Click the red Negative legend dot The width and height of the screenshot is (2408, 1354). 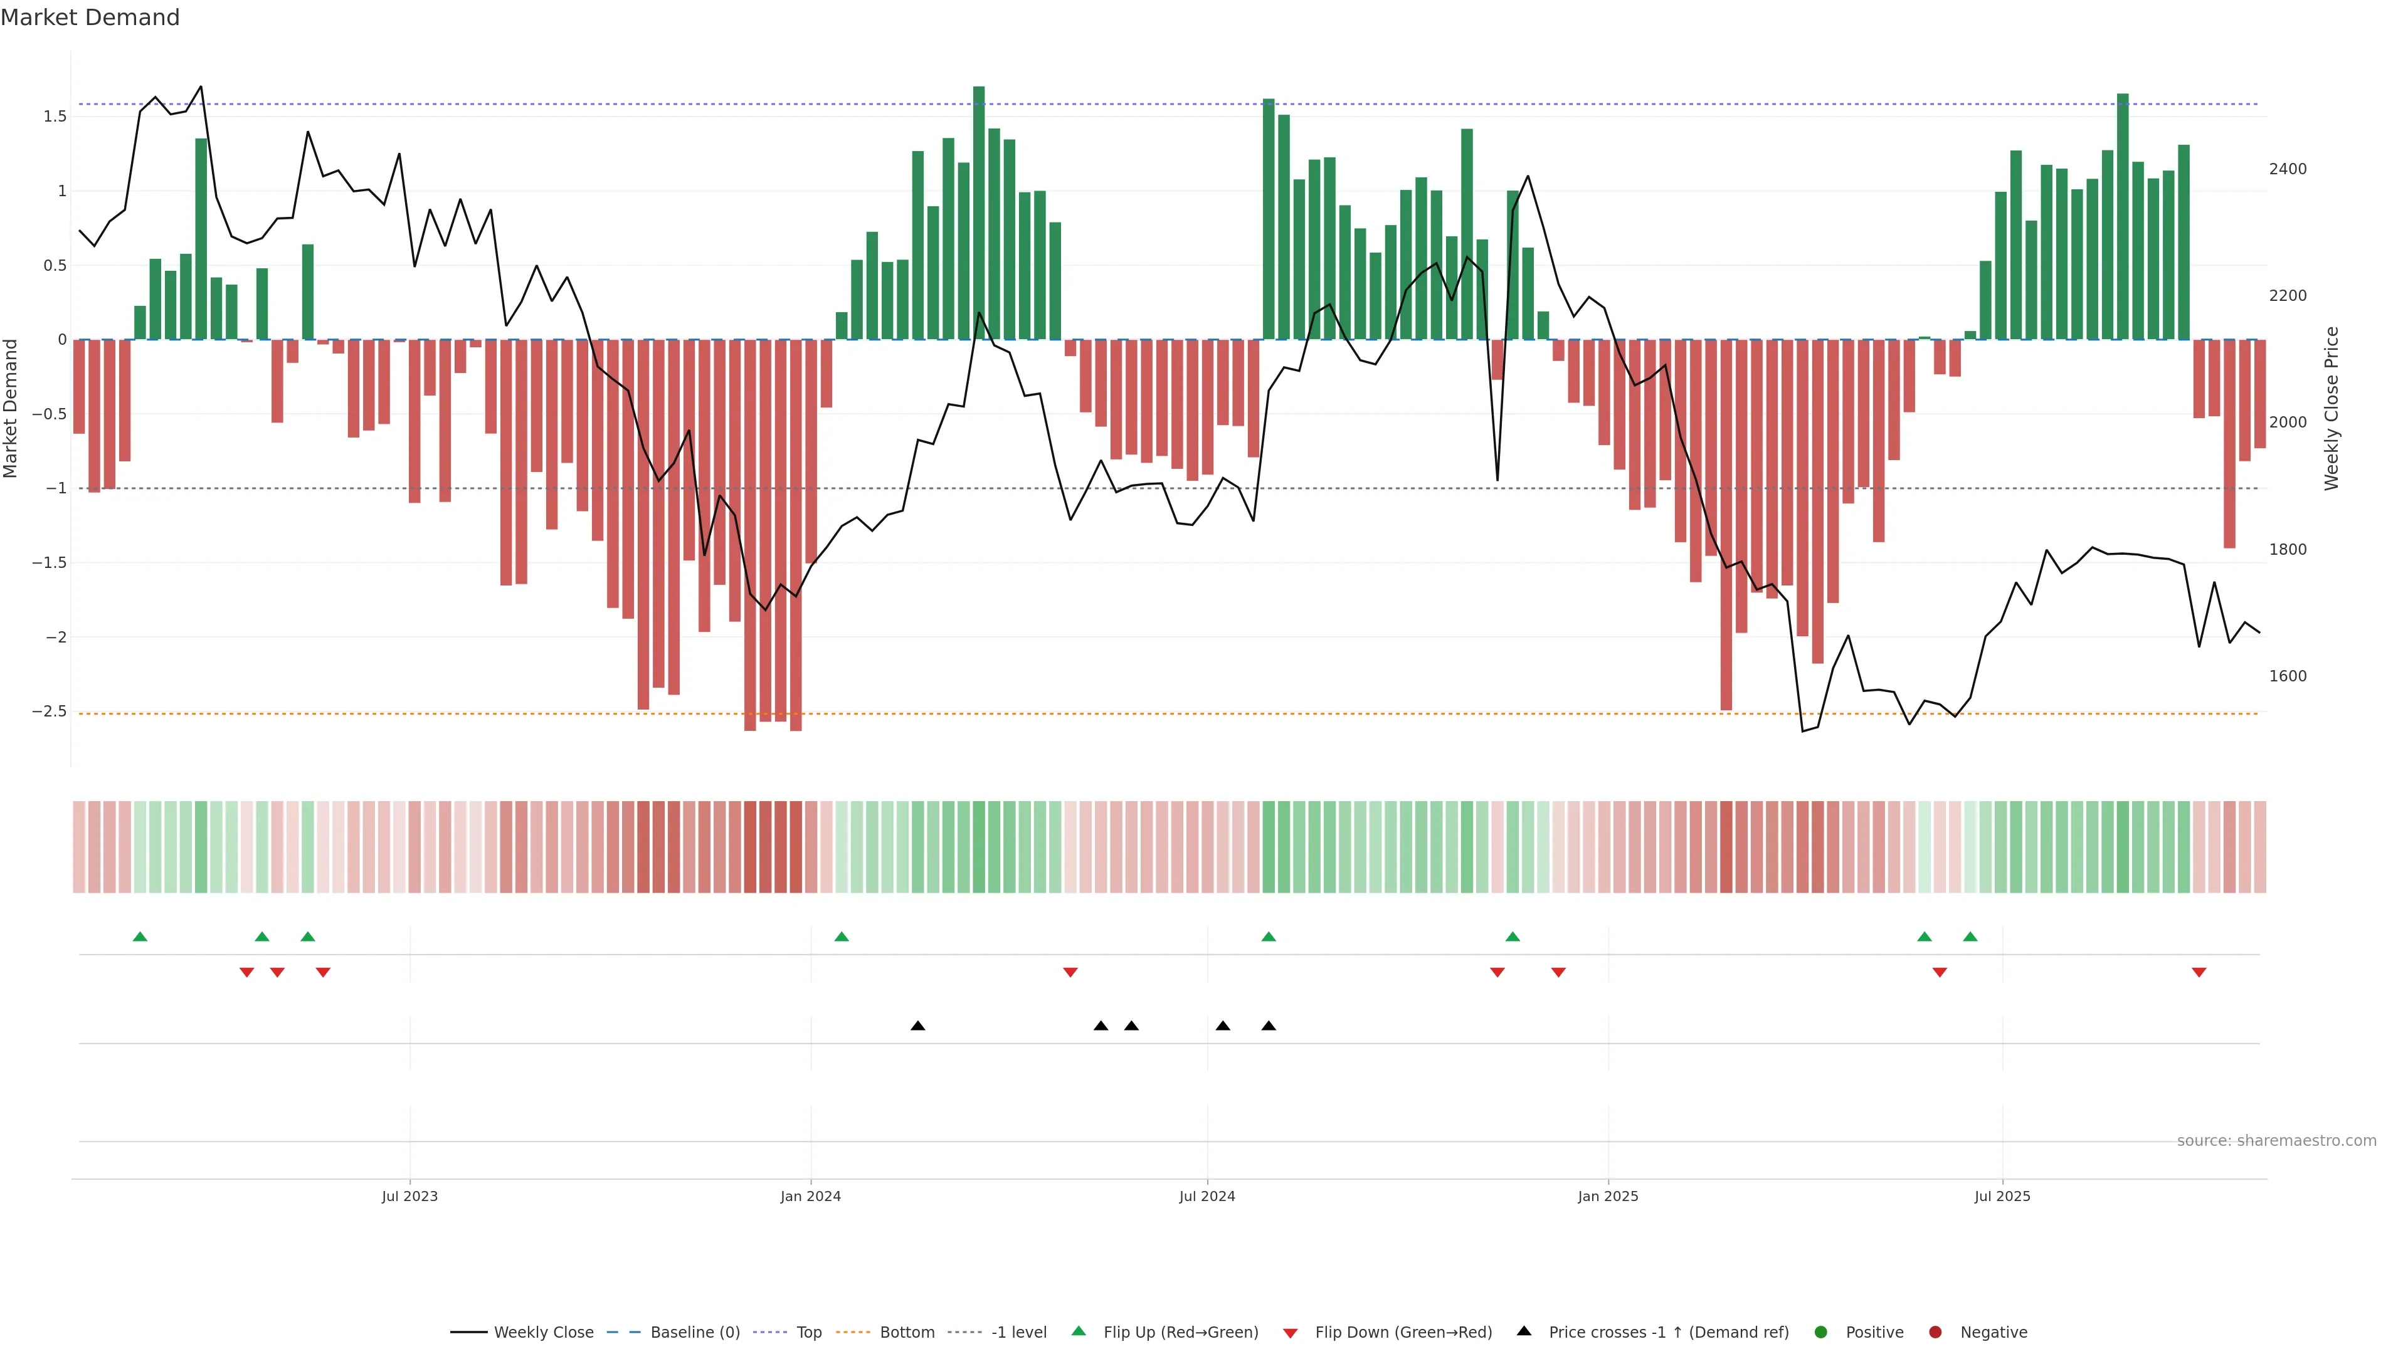[x=1935, y=1333]
